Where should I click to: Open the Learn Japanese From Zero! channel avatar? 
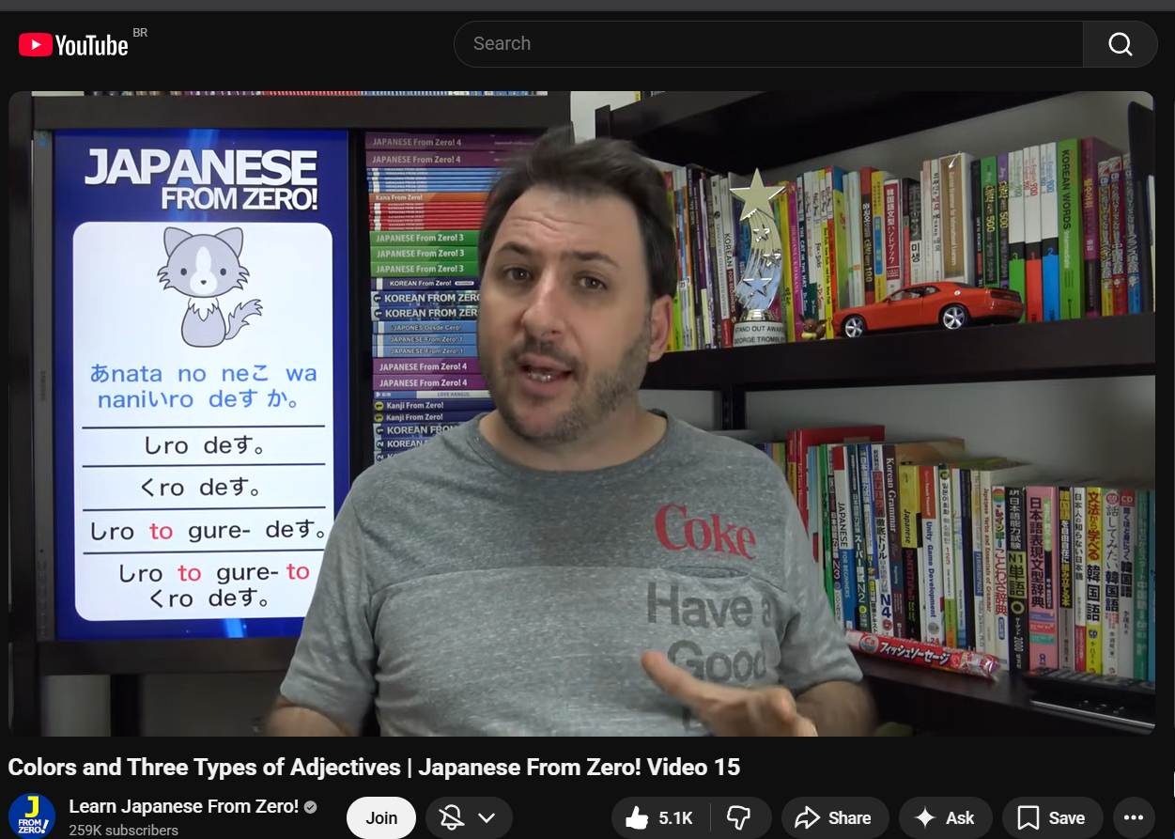(x=32, y=816)
